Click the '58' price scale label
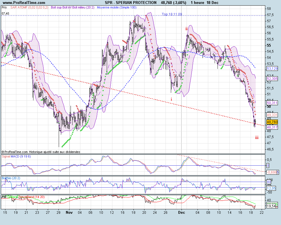The height and width of the screenshot is (225, 281). pos(269,9)
